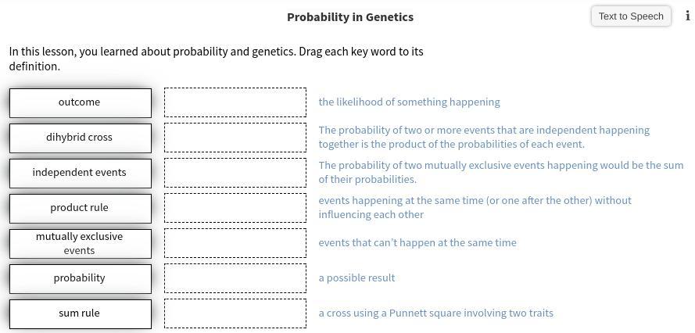Click the product rule word card
695x333 pixels.
click(x=80, y=208)
